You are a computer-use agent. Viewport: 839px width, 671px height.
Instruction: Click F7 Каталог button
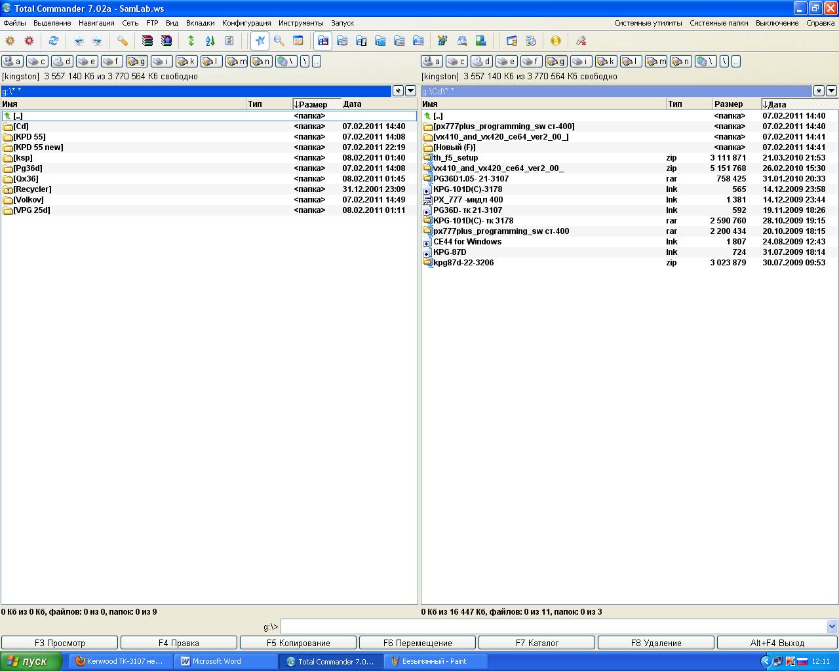click(x=537, y=643)
